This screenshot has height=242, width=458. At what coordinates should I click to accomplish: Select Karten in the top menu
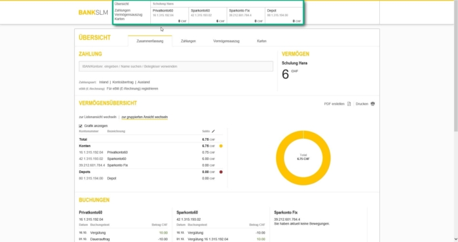coord(119,19)
